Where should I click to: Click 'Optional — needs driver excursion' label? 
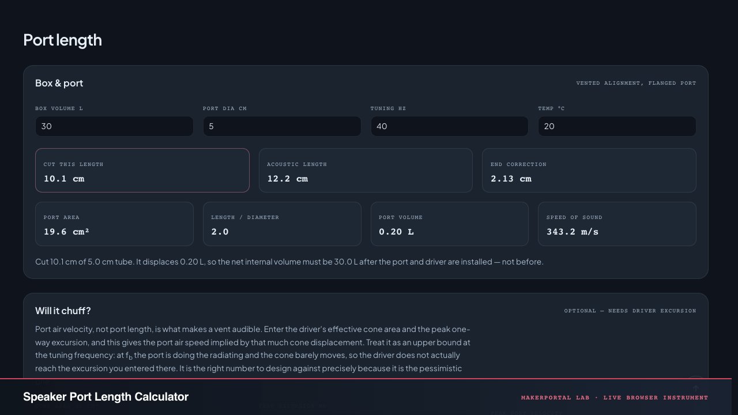(630, 311)
